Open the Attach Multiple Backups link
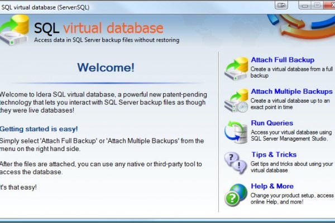Viewport: 335px width, 223px height. coord(291,91)
